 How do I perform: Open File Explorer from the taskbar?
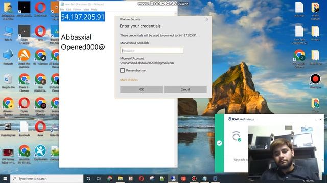(120, 178)
